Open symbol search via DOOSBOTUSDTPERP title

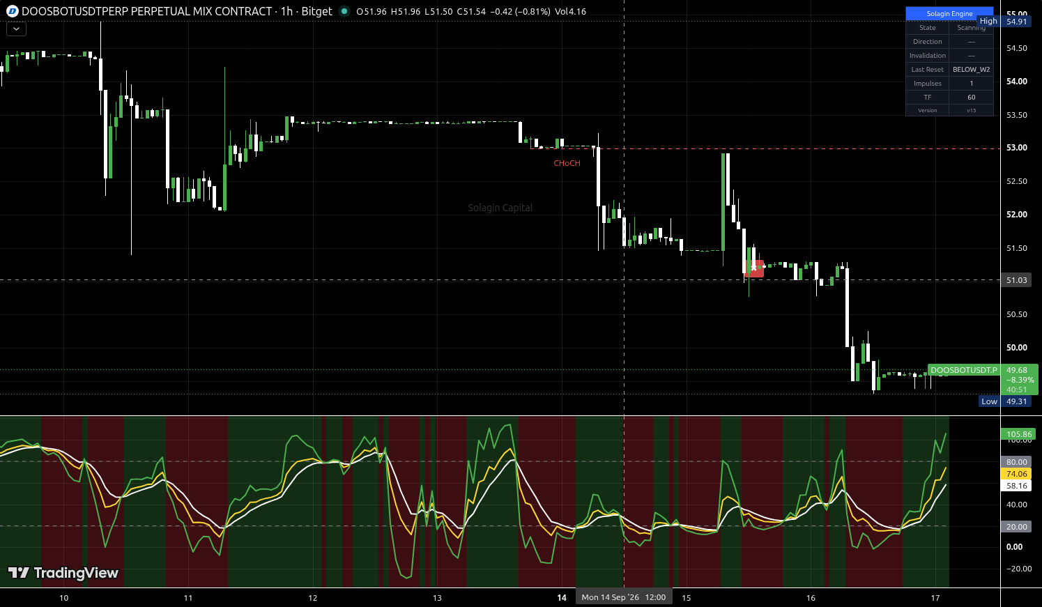[146, 11]
